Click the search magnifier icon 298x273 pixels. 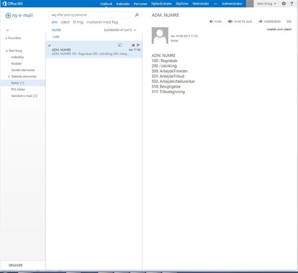[x=137, y=15]
